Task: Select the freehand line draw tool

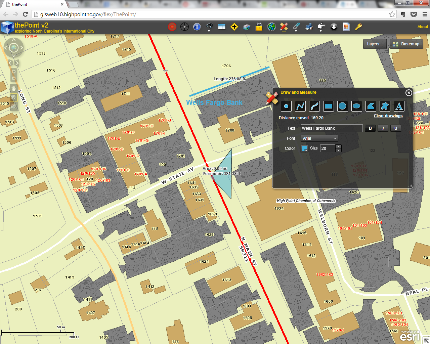Action: [x=314, y=106]
